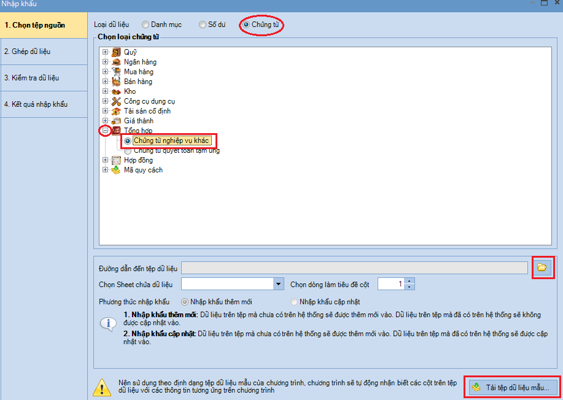
Task: Click the Kho warehouse icon
Action: pyautogui.click(x=116, y=91)
